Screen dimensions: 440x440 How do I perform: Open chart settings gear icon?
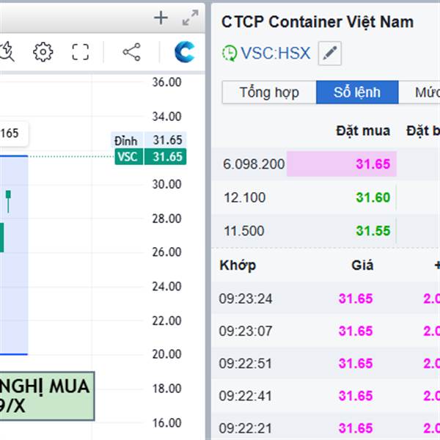(43, 52)
